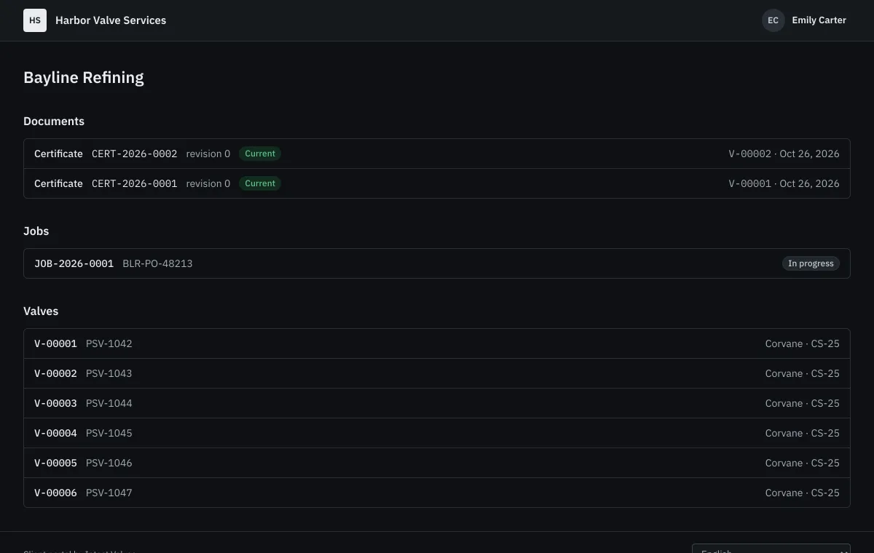Viewport: 874px width, 553px height.
Task: Open valve V-00004 row
Action: [437, 433]
